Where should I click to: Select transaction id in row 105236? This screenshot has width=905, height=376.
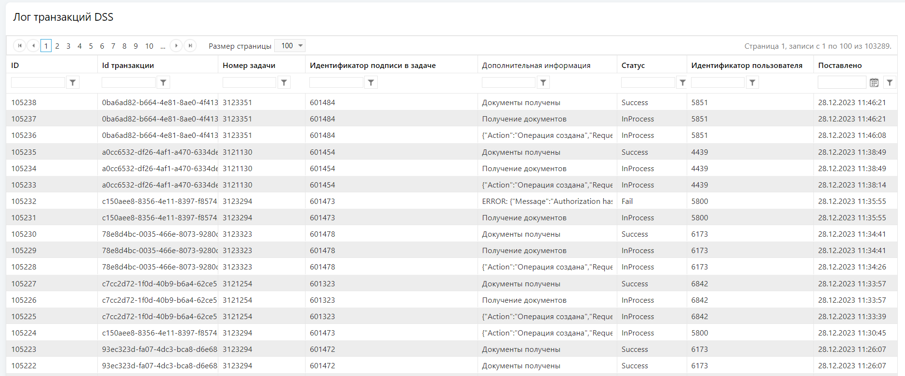coord(160,135)
